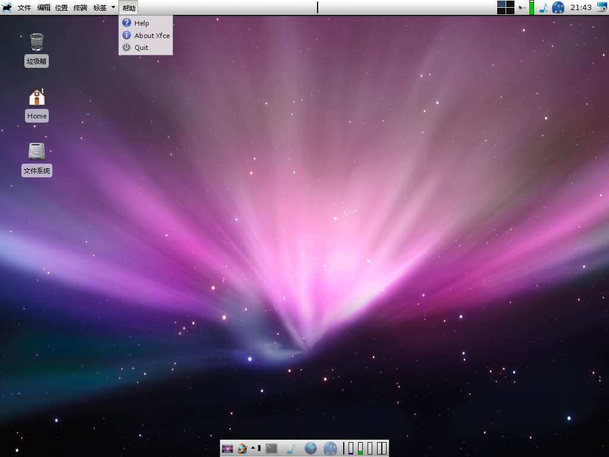This screenshot has width=609, height=457.
Task: Close the open 帮助 menu
Action: click(x=128, y=8)
